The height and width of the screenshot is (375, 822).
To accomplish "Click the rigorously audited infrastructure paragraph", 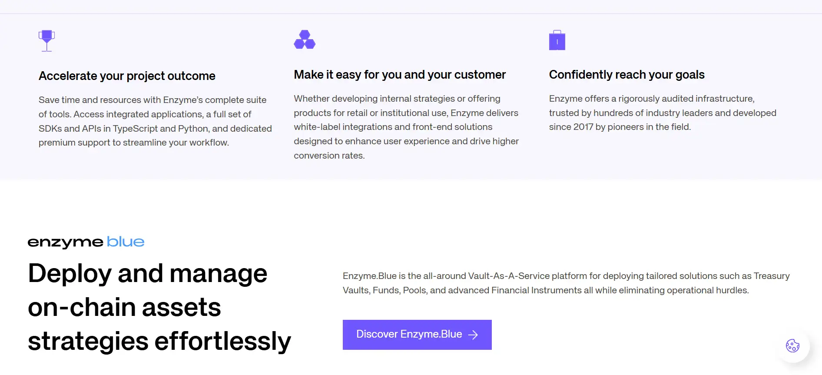I will pyautogui.click(x=662, y=113).
